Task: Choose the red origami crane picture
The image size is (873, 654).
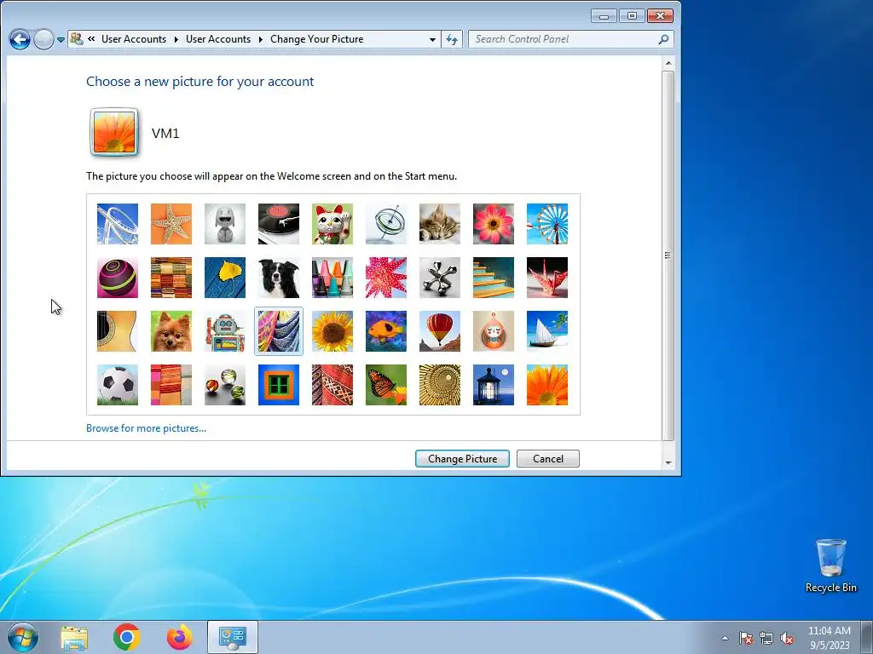Action: click(547, 278)
